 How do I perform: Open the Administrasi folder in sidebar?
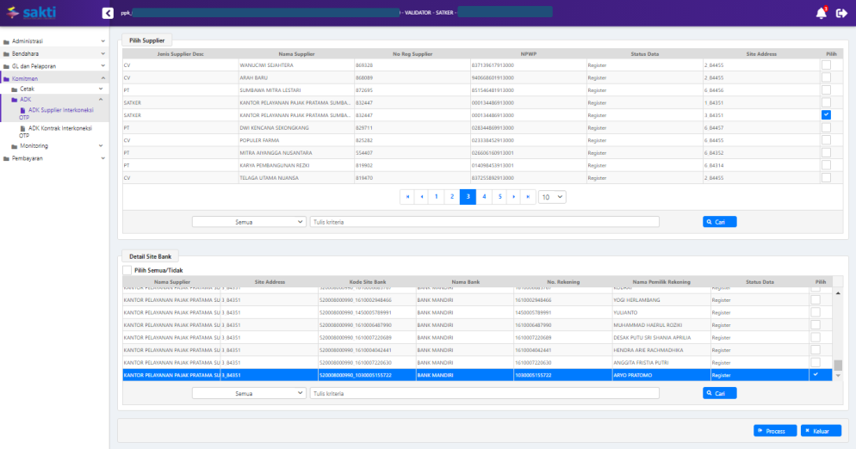(x=28, y=41)
